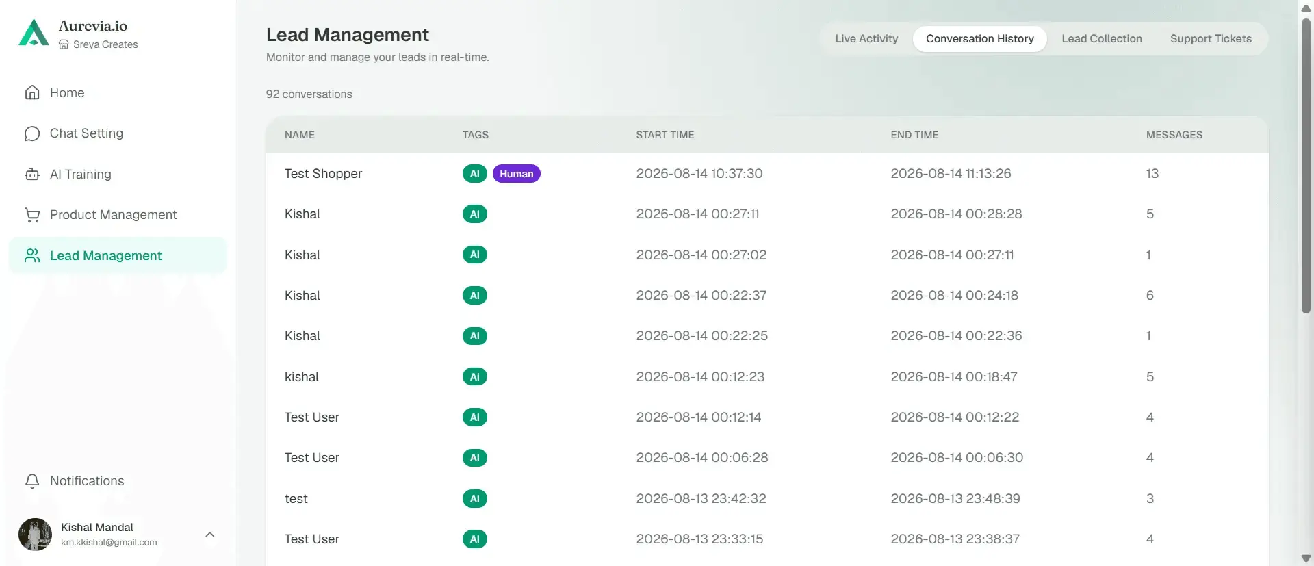The width and height of the screenshot is (1314, 566).
Task: Click start time 2026-08-14 00:22:37
Action: (701, 296)
